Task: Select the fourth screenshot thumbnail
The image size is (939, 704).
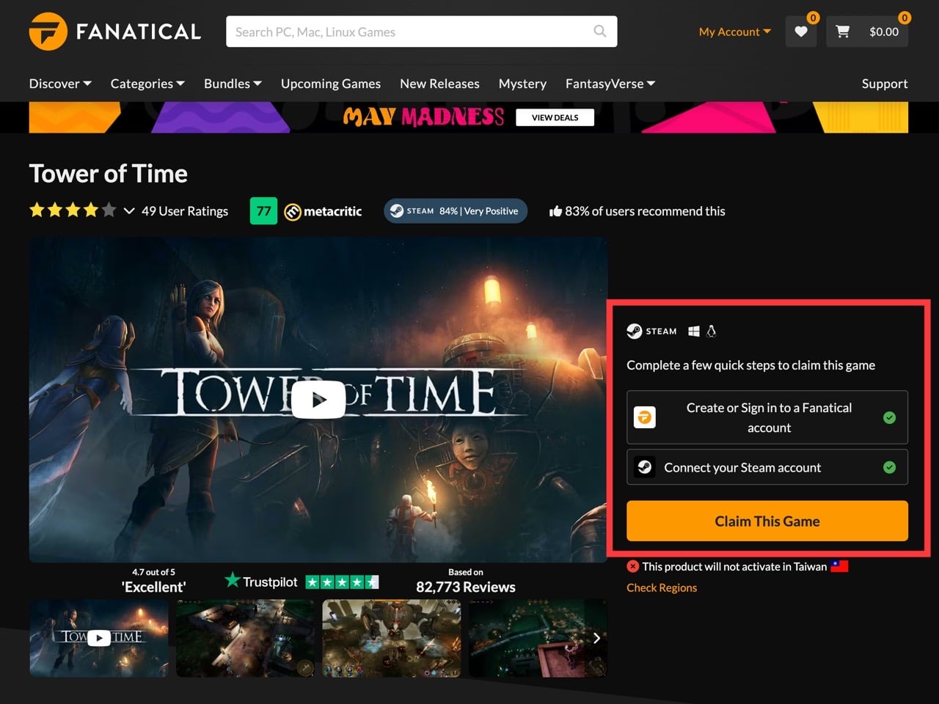Action: [538, 638]
